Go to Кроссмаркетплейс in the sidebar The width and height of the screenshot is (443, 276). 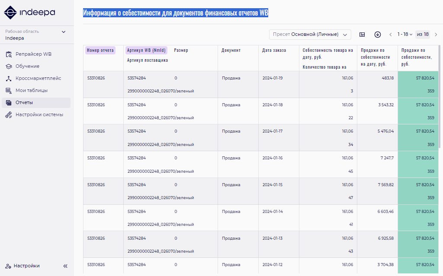(x=38, y=79)
